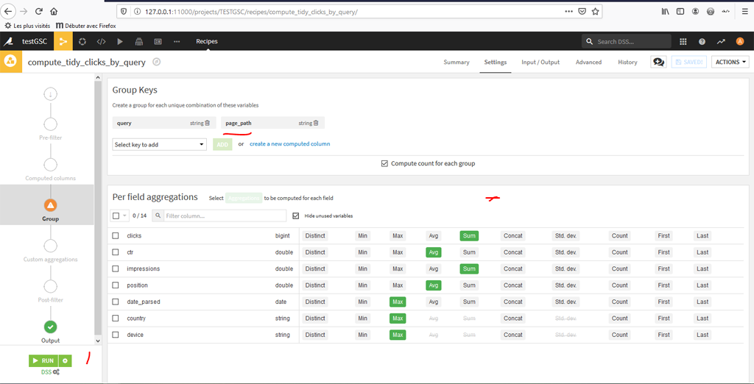The width and height of the screenshot is (754, 384).
Task: Focus the Search DSS field
Action: [627, 42]
